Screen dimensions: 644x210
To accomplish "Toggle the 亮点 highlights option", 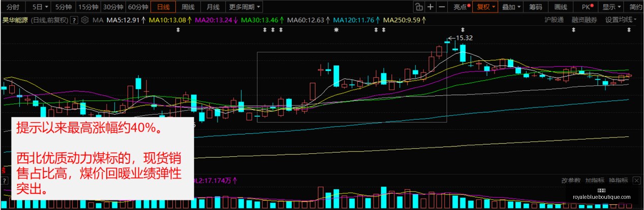I will [x=462, y=7].
